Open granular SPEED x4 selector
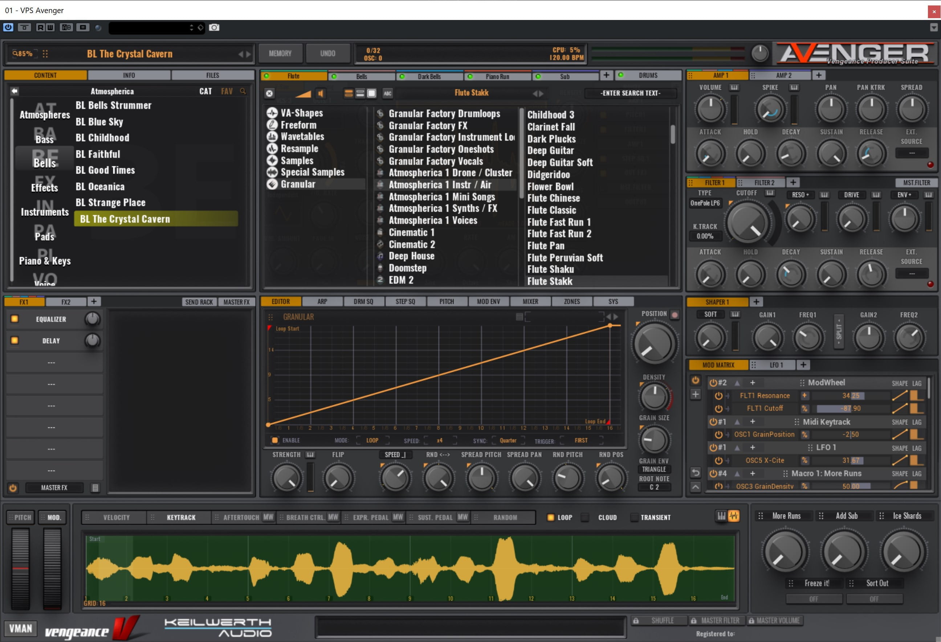This screenshot has width=941, height=642. pyautogui.click(x=440, y=440)
